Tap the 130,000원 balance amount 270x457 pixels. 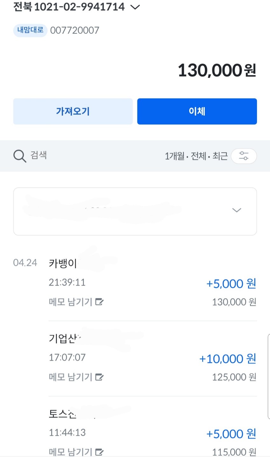[217, 70]
